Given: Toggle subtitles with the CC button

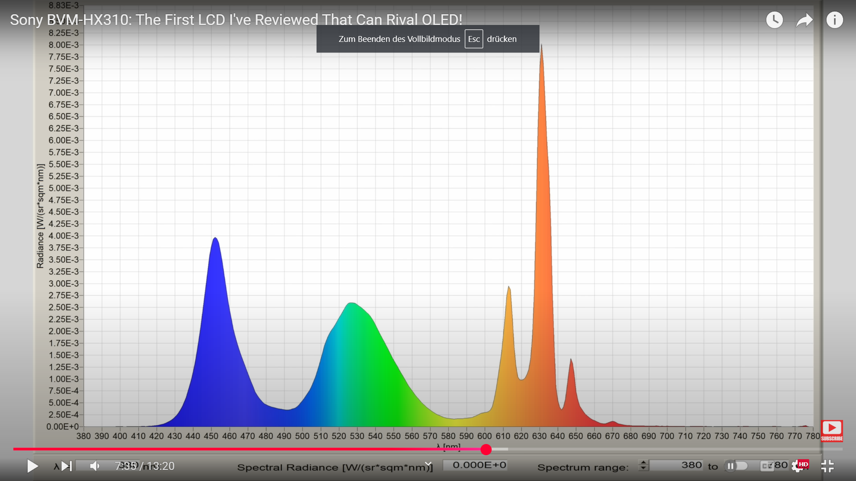Looking at the screenshot, I should pos(767,466).
